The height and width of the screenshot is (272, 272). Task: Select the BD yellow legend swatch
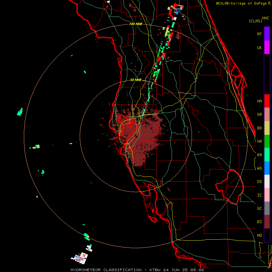point(267,128)
